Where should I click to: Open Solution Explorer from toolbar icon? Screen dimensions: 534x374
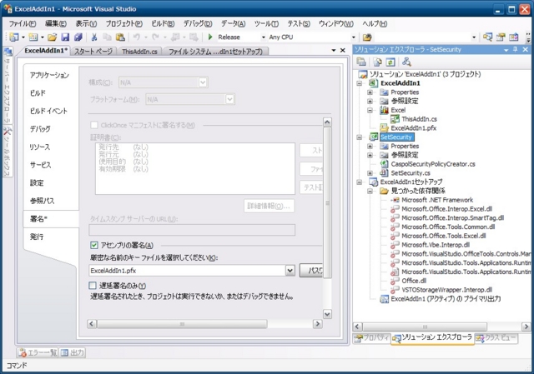pyautogui.click(x=487, y=37)
